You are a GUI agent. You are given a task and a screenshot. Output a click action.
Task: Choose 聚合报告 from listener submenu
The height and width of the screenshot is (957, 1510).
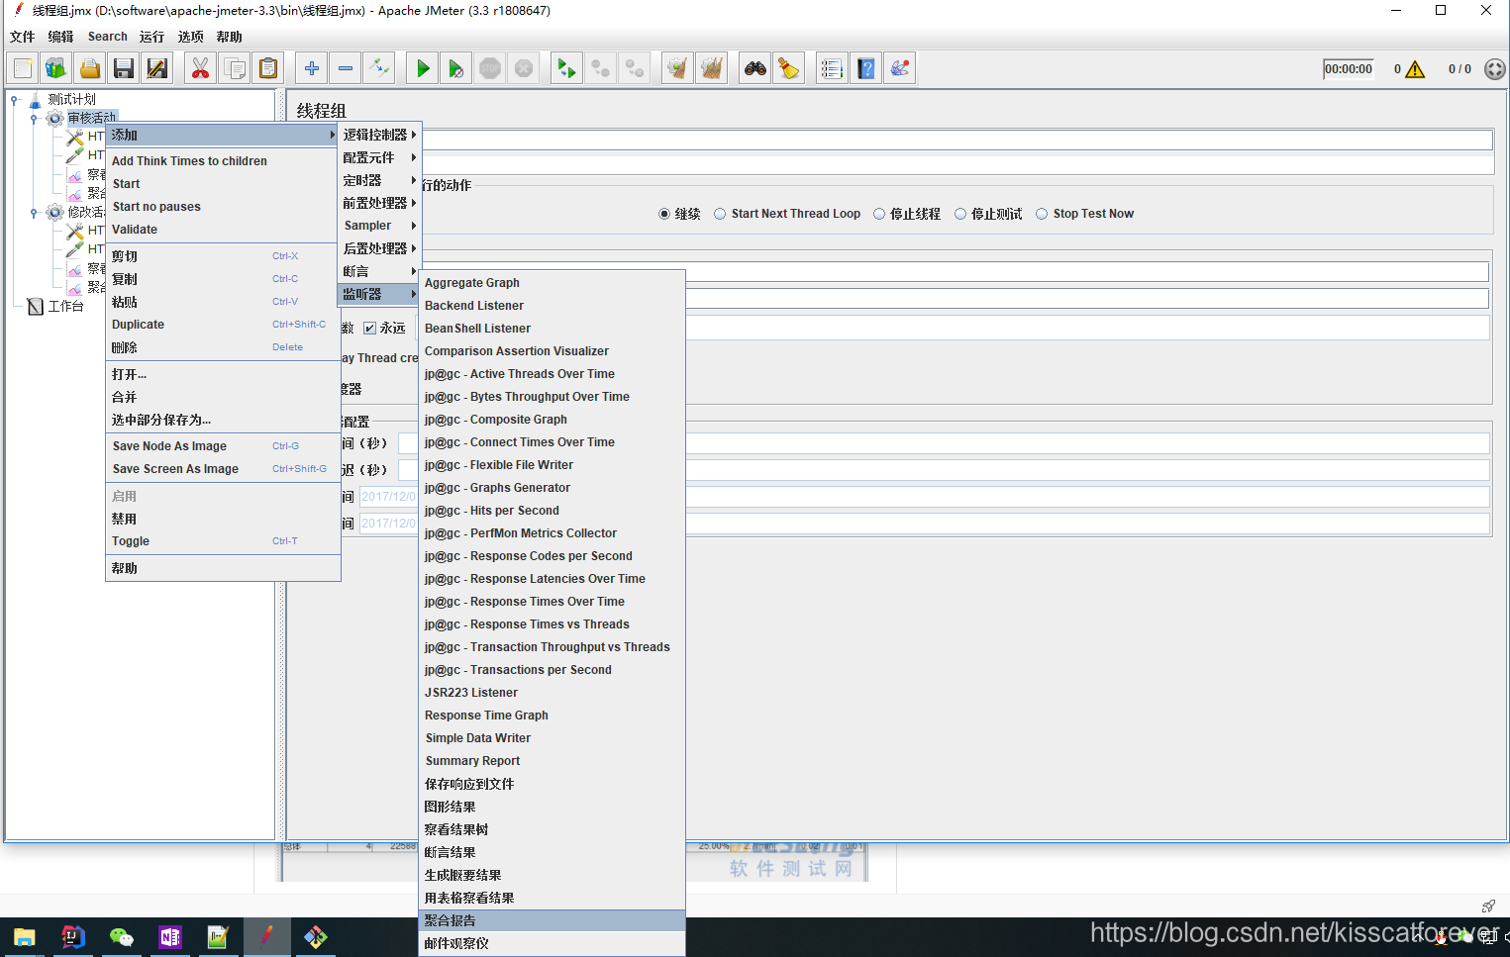tap(552, 920)
